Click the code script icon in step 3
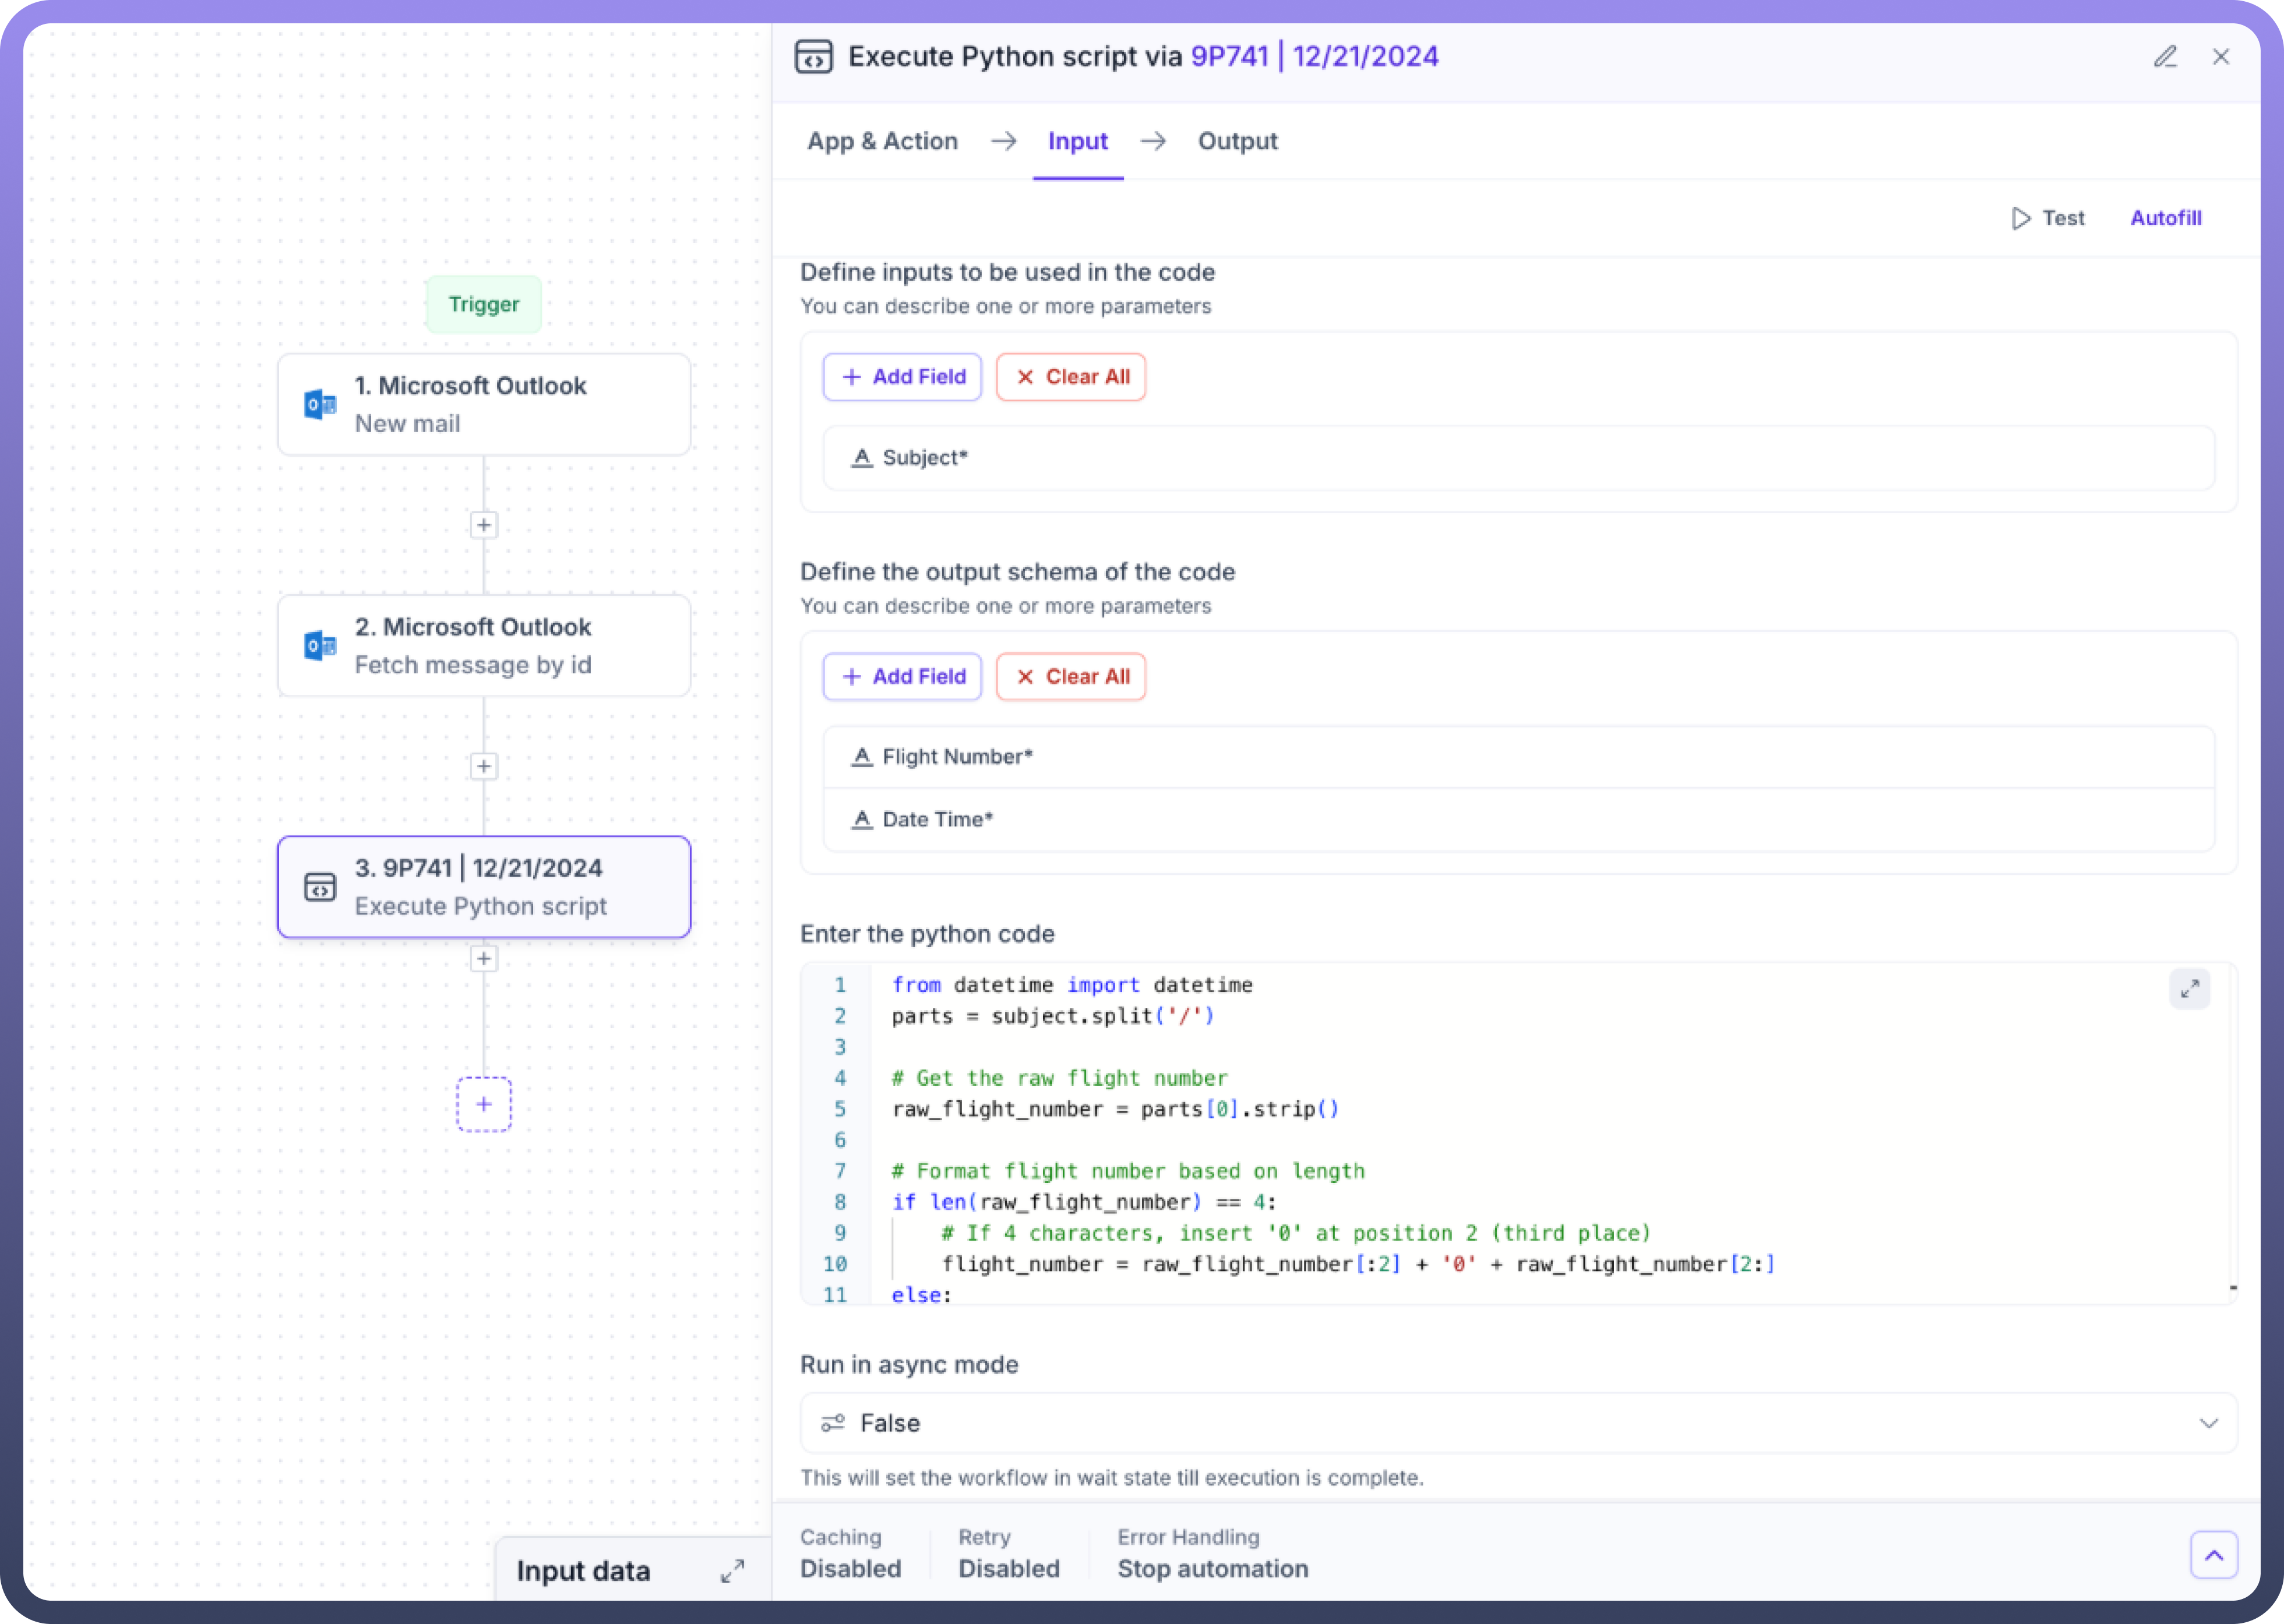This screenshot has width=2284, height=1624. coord(320,887)
